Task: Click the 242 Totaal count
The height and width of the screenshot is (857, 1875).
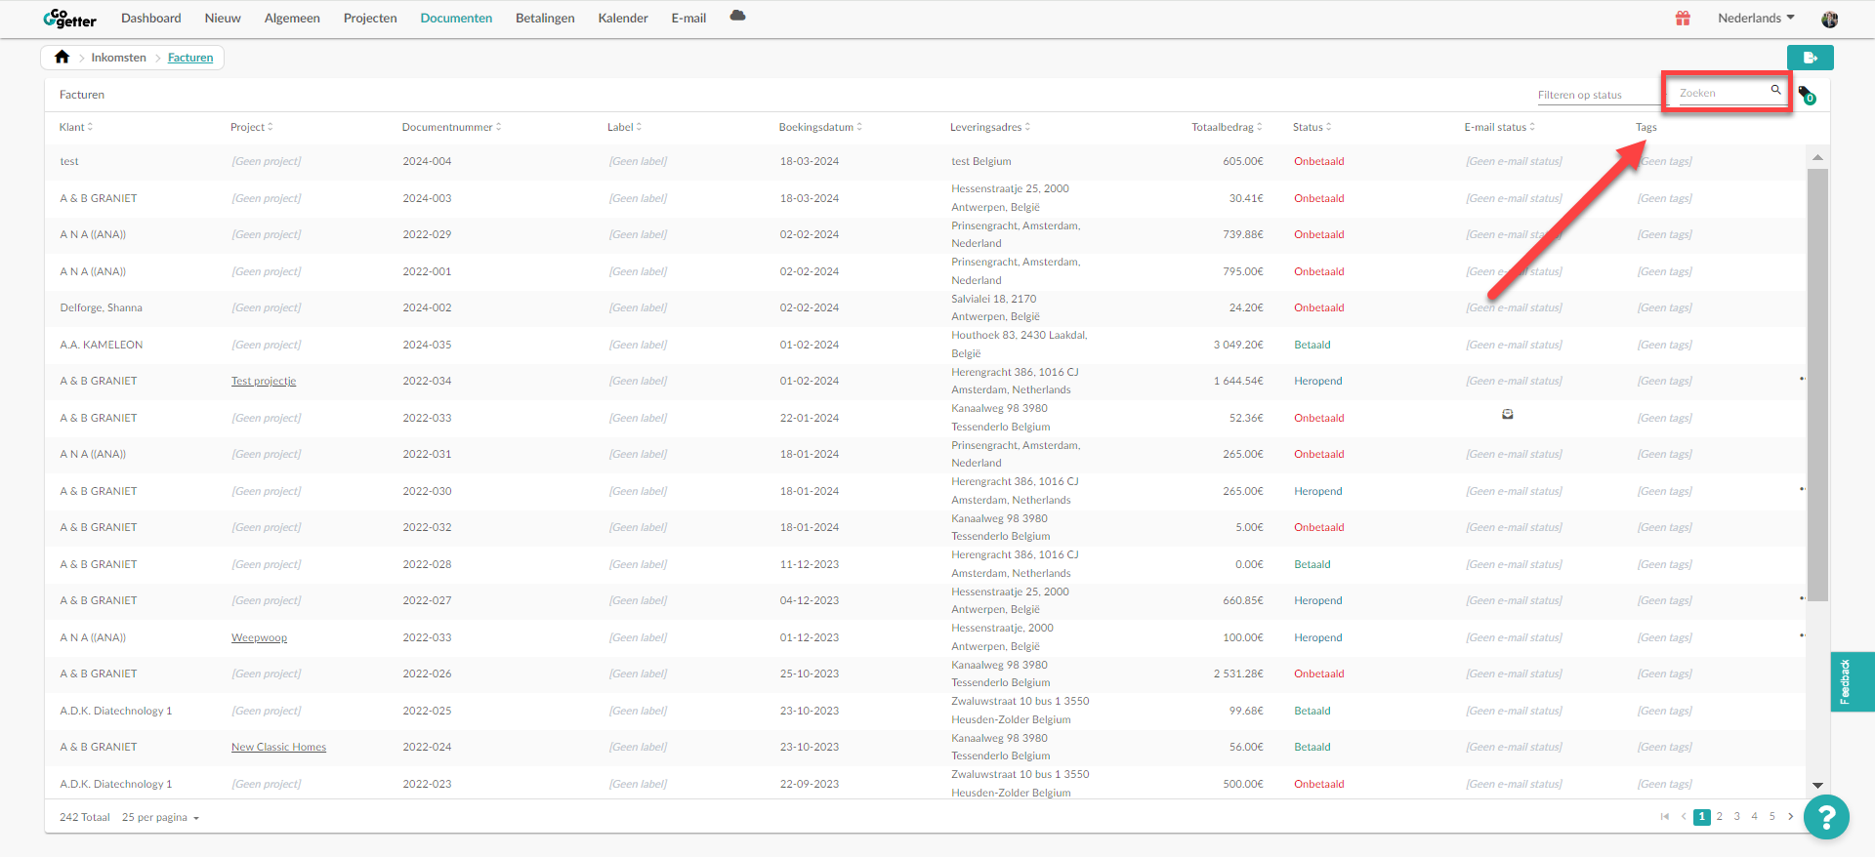Action: [85, 817]
